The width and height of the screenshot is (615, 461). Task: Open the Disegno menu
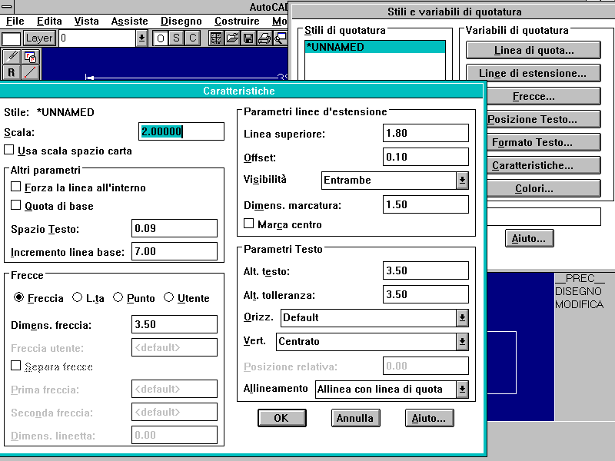pyautogui.click(x=181, y=21)
